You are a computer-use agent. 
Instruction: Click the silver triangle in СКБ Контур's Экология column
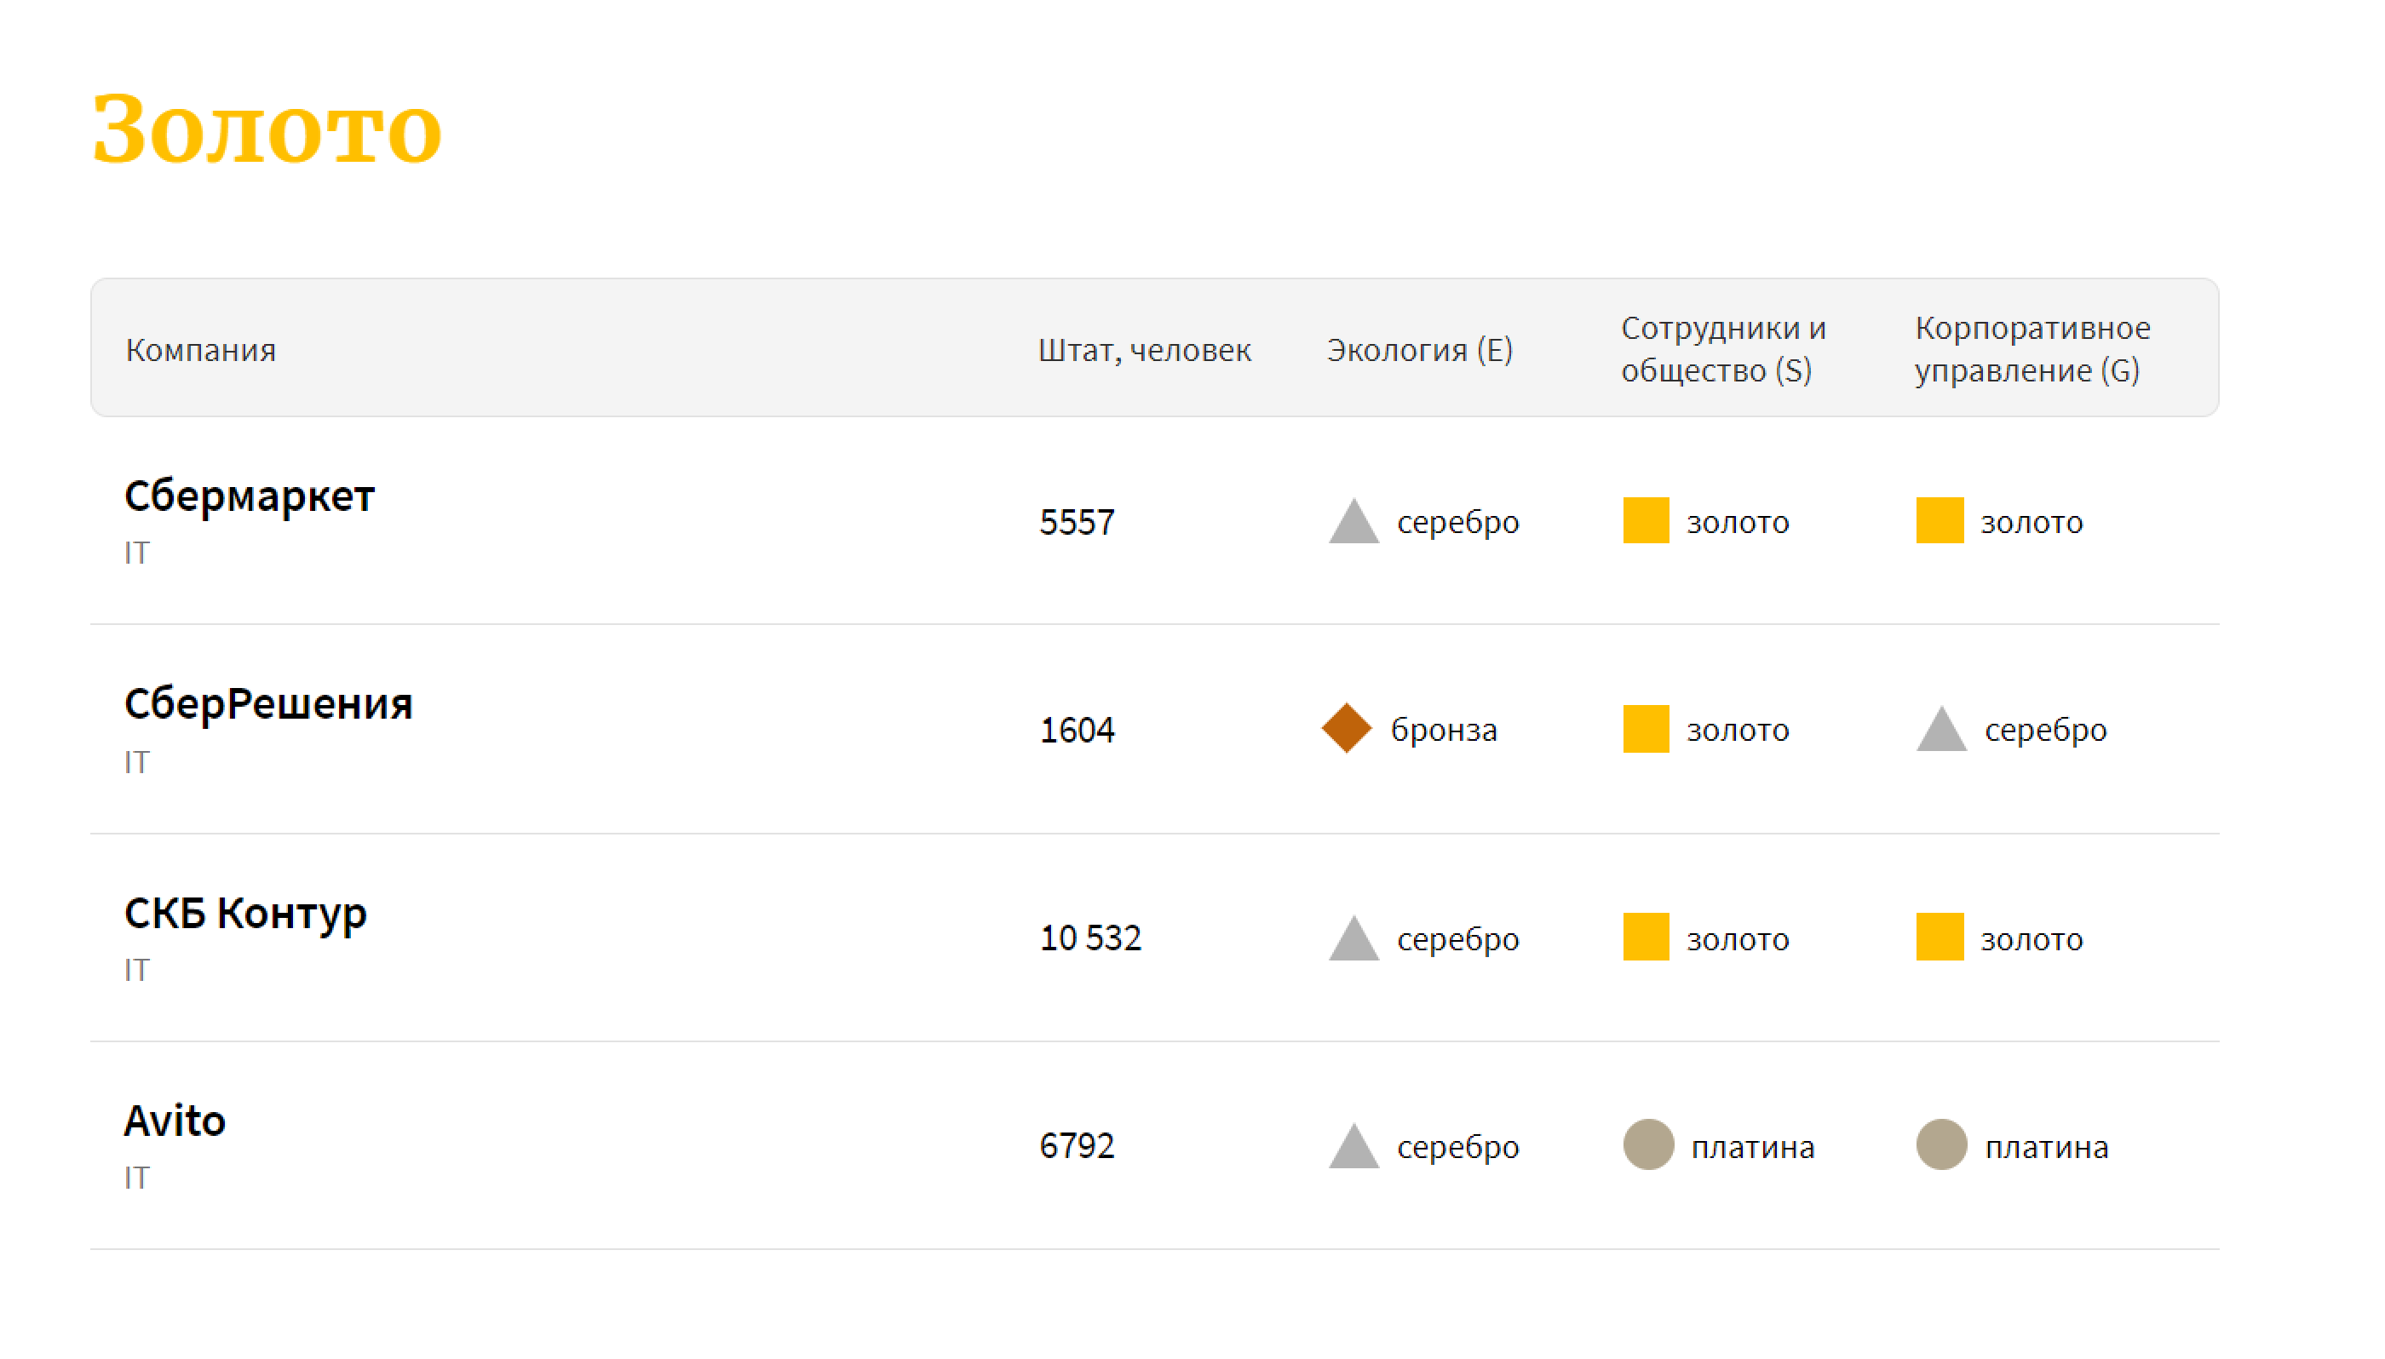(1353, 941)
